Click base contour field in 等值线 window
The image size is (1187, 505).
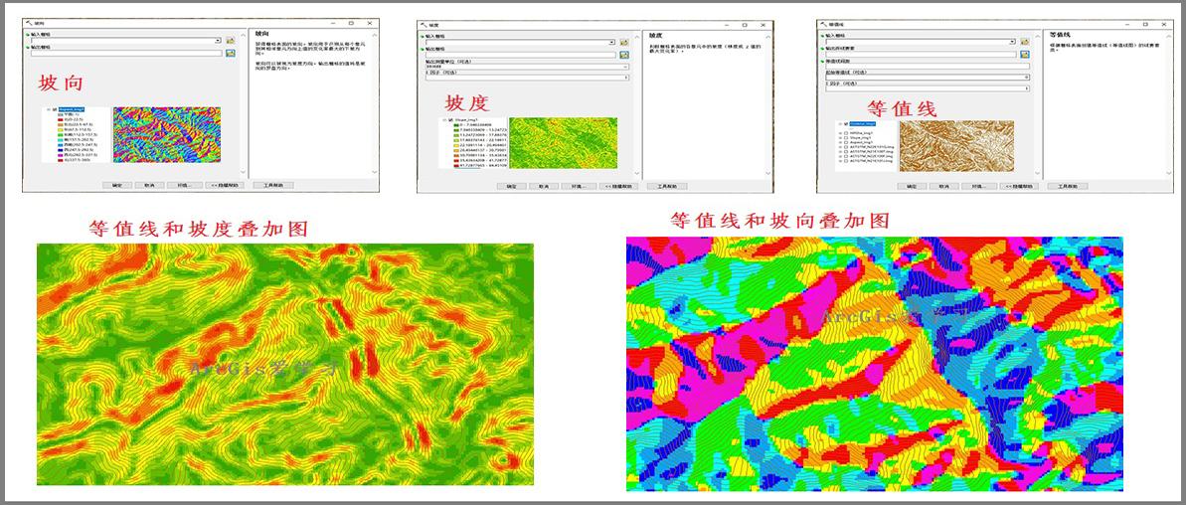[929, 78]
